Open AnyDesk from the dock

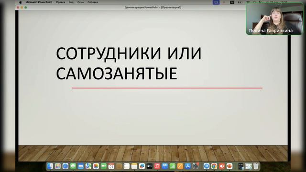pos(222,166)
